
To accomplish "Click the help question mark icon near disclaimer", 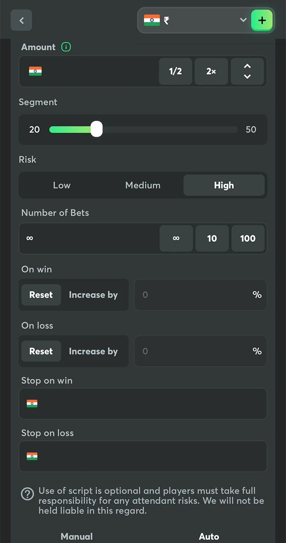I will [27, 494].
